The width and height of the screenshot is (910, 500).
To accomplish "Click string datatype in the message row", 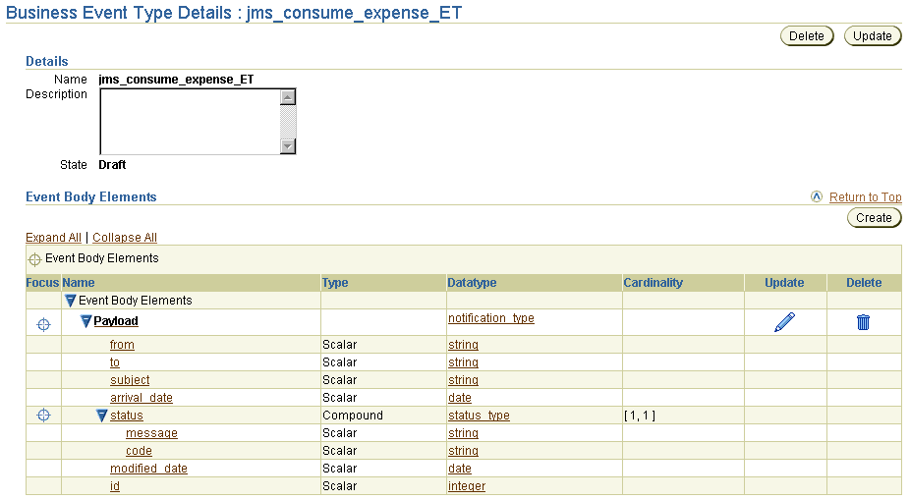I will pos(463,433).
